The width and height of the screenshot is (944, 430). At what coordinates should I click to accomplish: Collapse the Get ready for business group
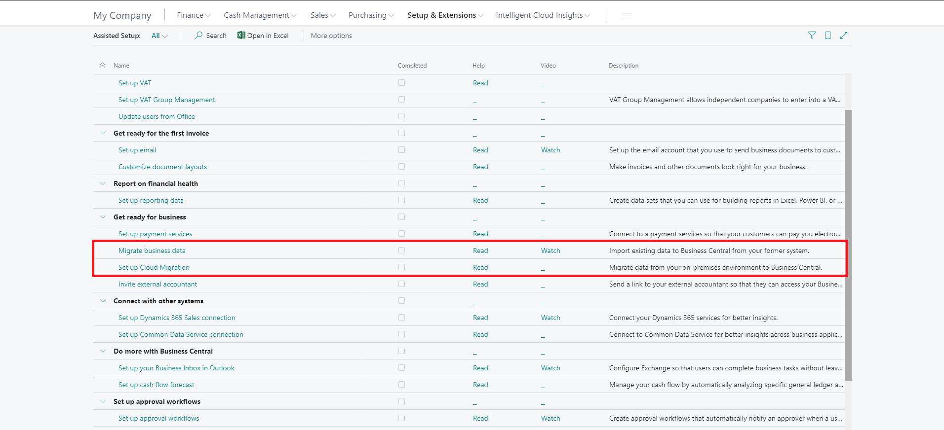[x=103, y=217]
